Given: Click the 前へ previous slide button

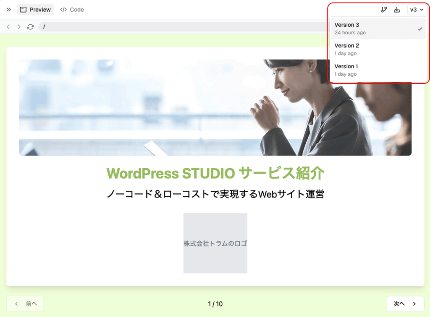Looking at the screenshot, I should [25, 304].
